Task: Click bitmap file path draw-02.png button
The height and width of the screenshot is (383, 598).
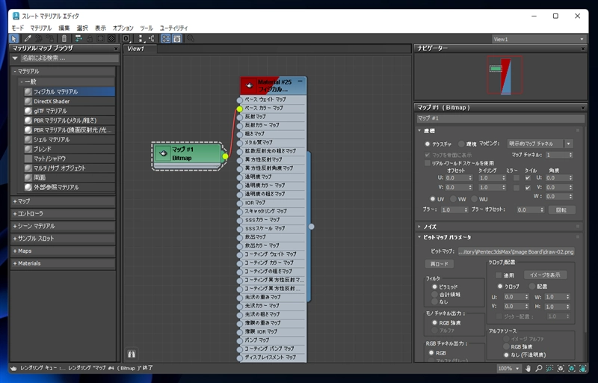Action: pyautogui.click(x=516, y=252)
